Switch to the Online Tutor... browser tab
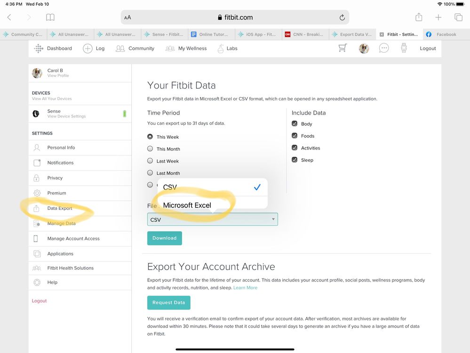470x353 pixels. coord(211,34)
